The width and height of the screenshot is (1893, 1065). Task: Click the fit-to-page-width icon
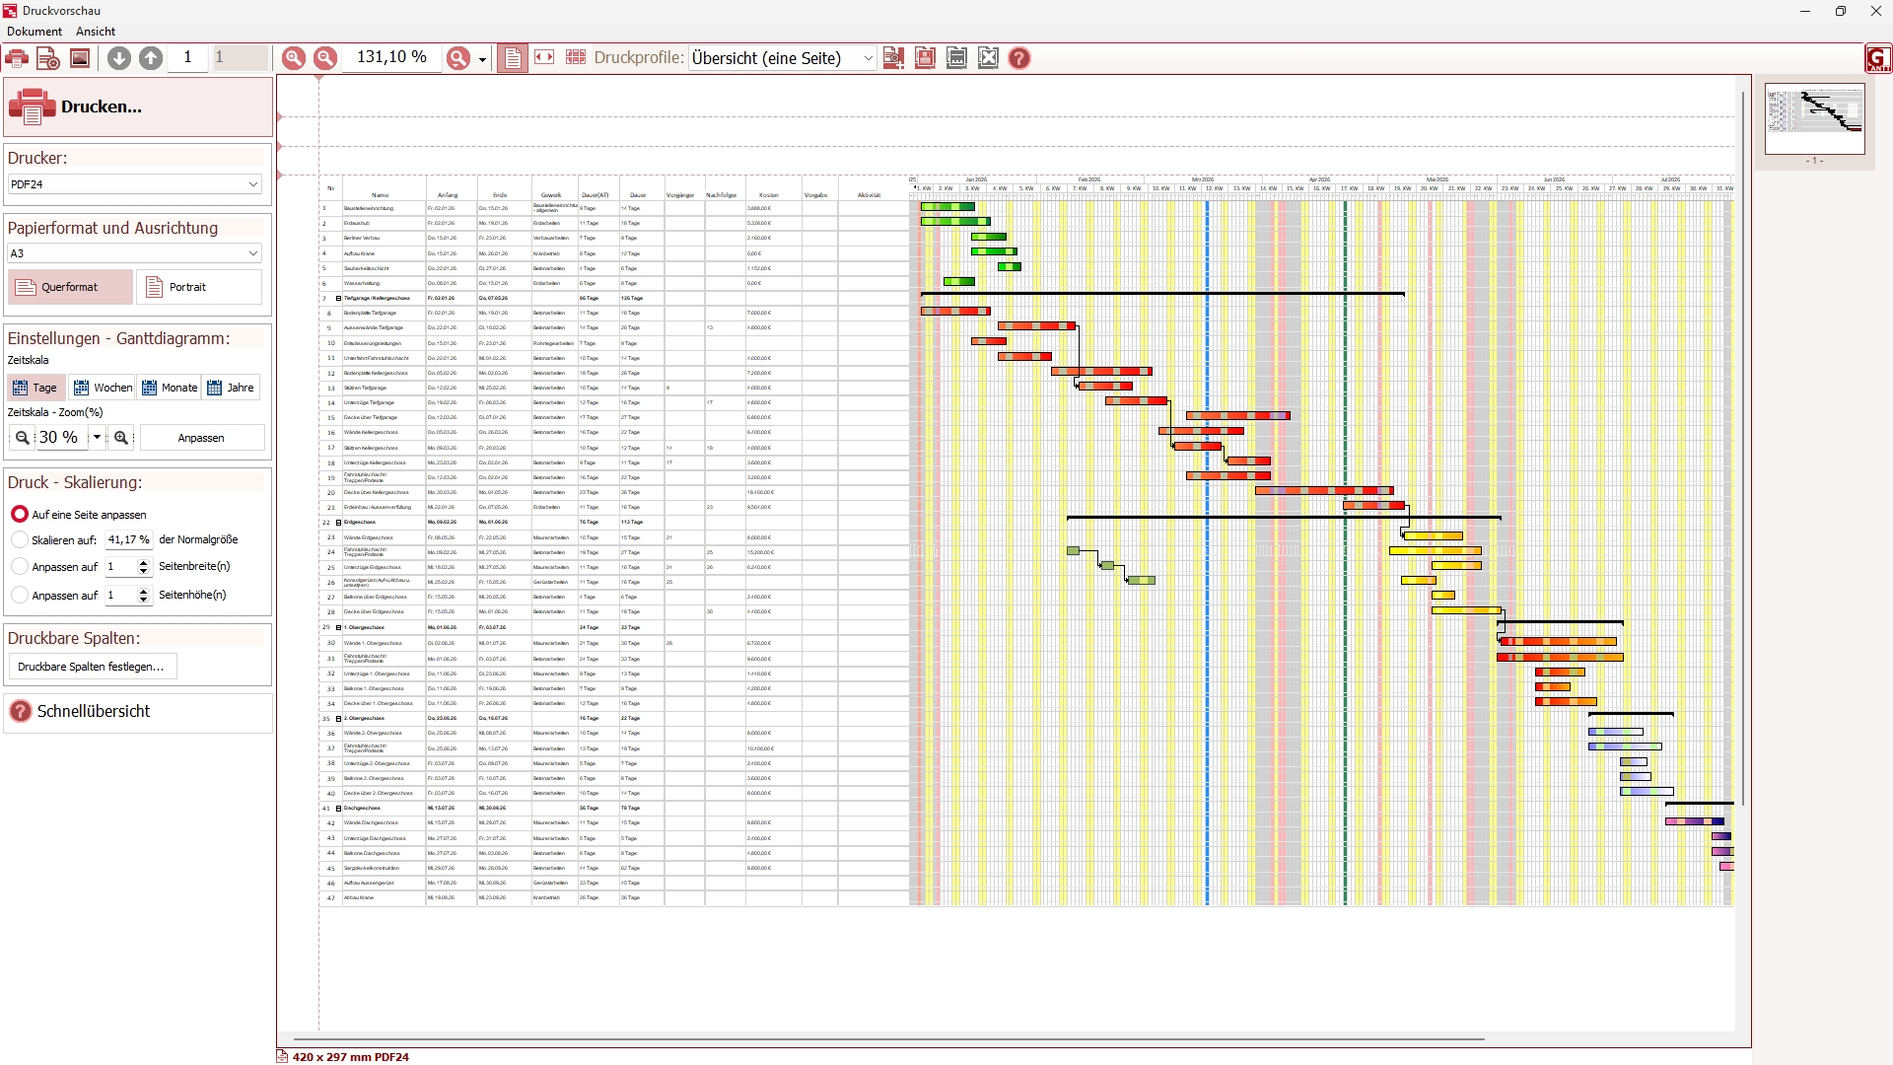click(x=544, y=58)
